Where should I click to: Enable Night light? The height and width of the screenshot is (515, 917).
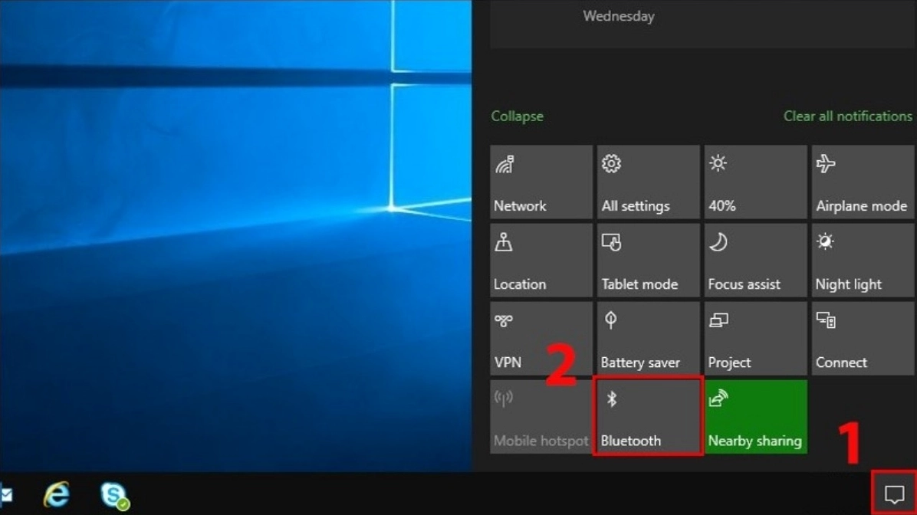[861, 260]
